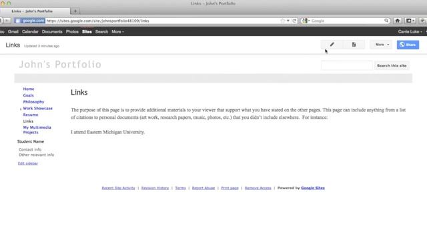Viewport: 427px width, 240px height.
Task: Open a new browser tab with plus button
Action: (75, 11)
